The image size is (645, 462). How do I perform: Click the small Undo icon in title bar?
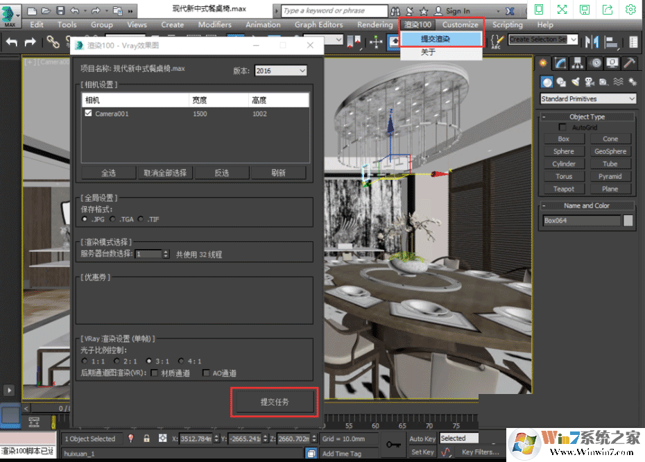(x=75, y=10)
